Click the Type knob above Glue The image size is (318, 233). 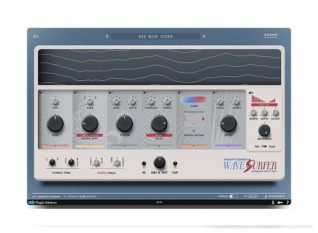[55, 101]
